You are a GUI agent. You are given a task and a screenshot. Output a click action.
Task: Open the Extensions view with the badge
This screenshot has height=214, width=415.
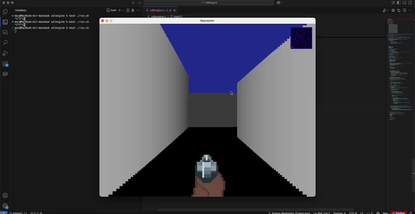point(5,64)
